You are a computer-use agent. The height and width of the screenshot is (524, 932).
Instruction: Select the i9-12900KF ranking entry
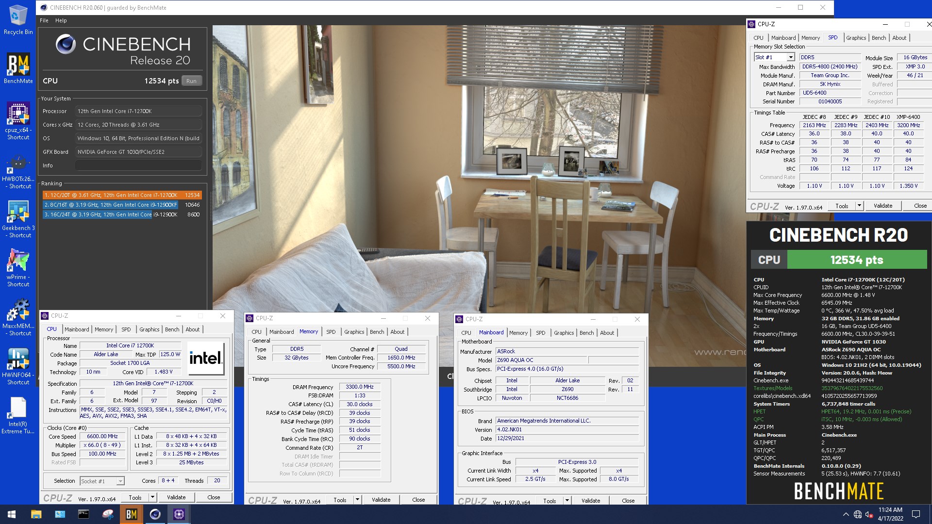click(122, 205)
